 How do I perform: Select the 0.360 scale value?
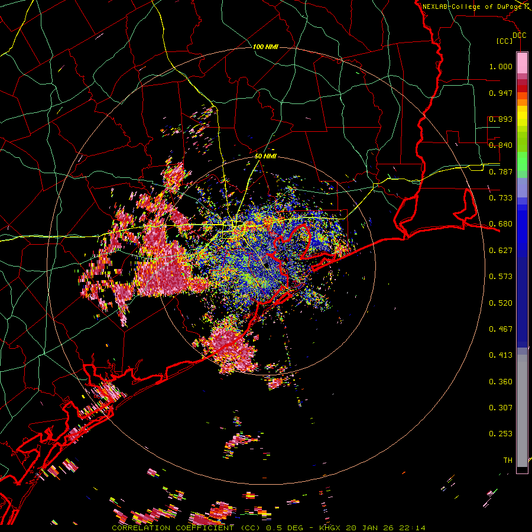coord(501,381)
